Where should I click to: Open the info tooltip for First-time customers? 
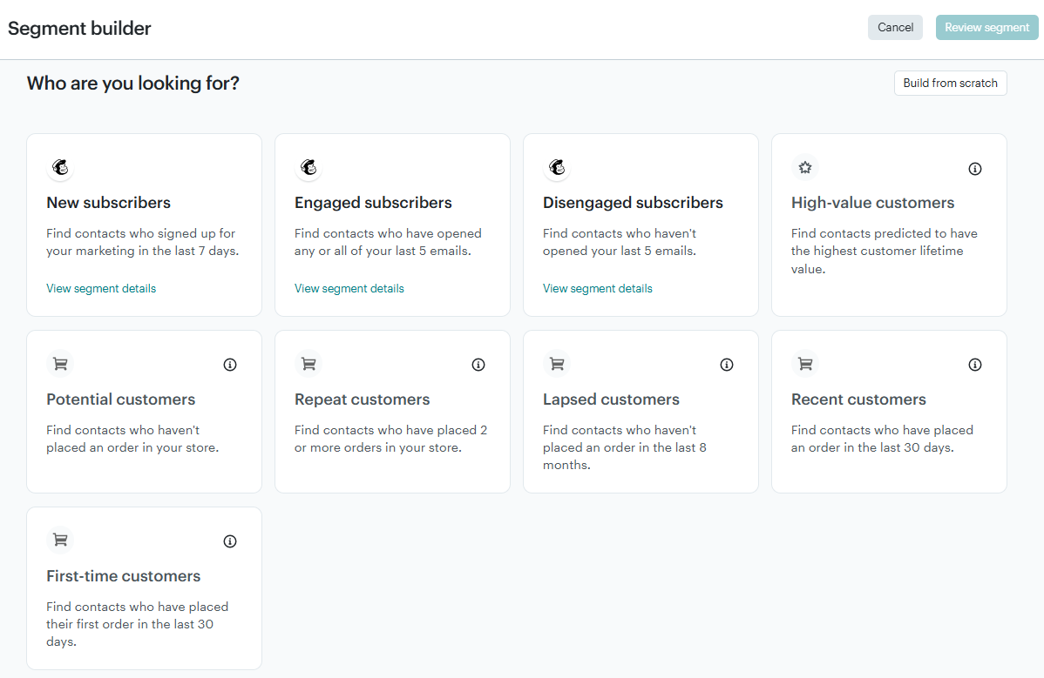point(230,541)
